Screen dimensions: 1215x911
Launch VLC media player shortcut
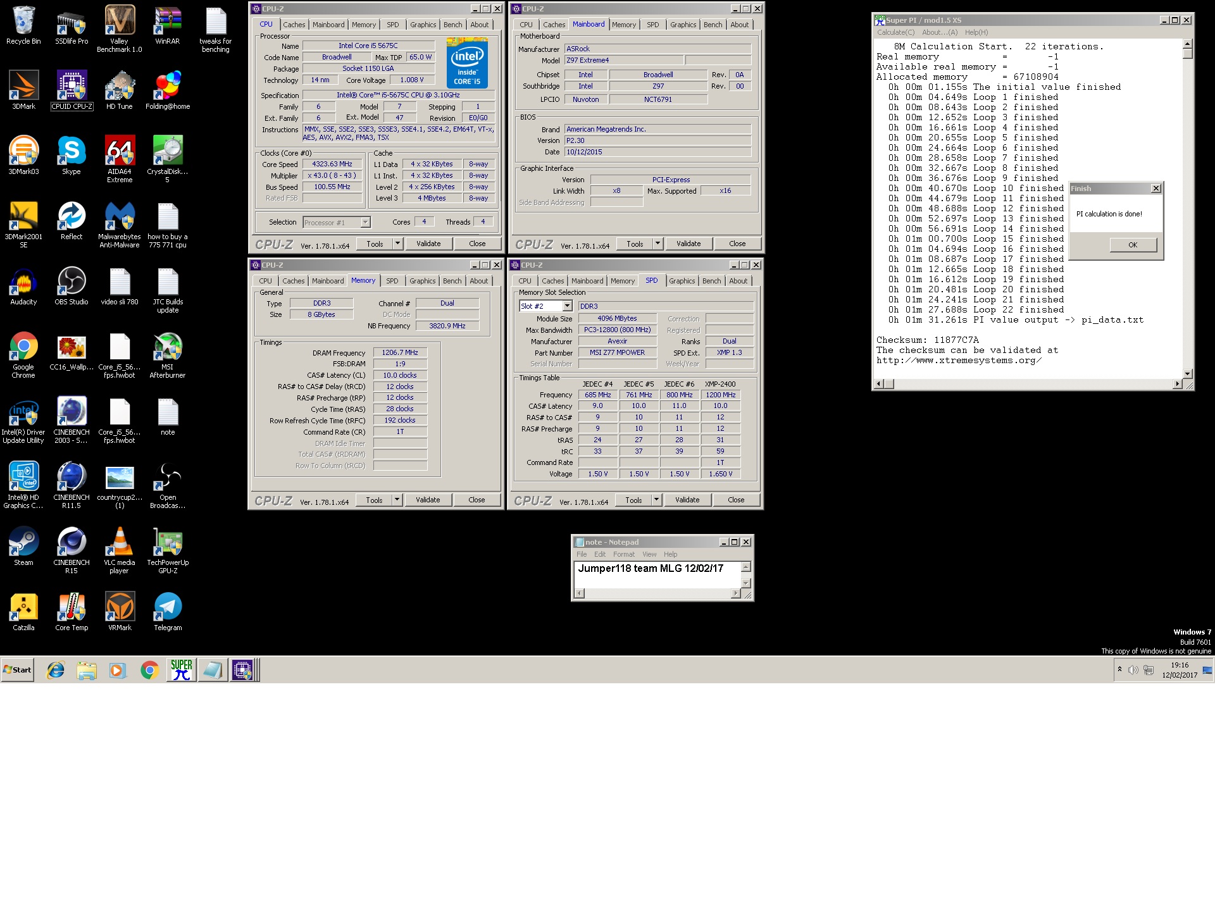(x=120, y=550)
